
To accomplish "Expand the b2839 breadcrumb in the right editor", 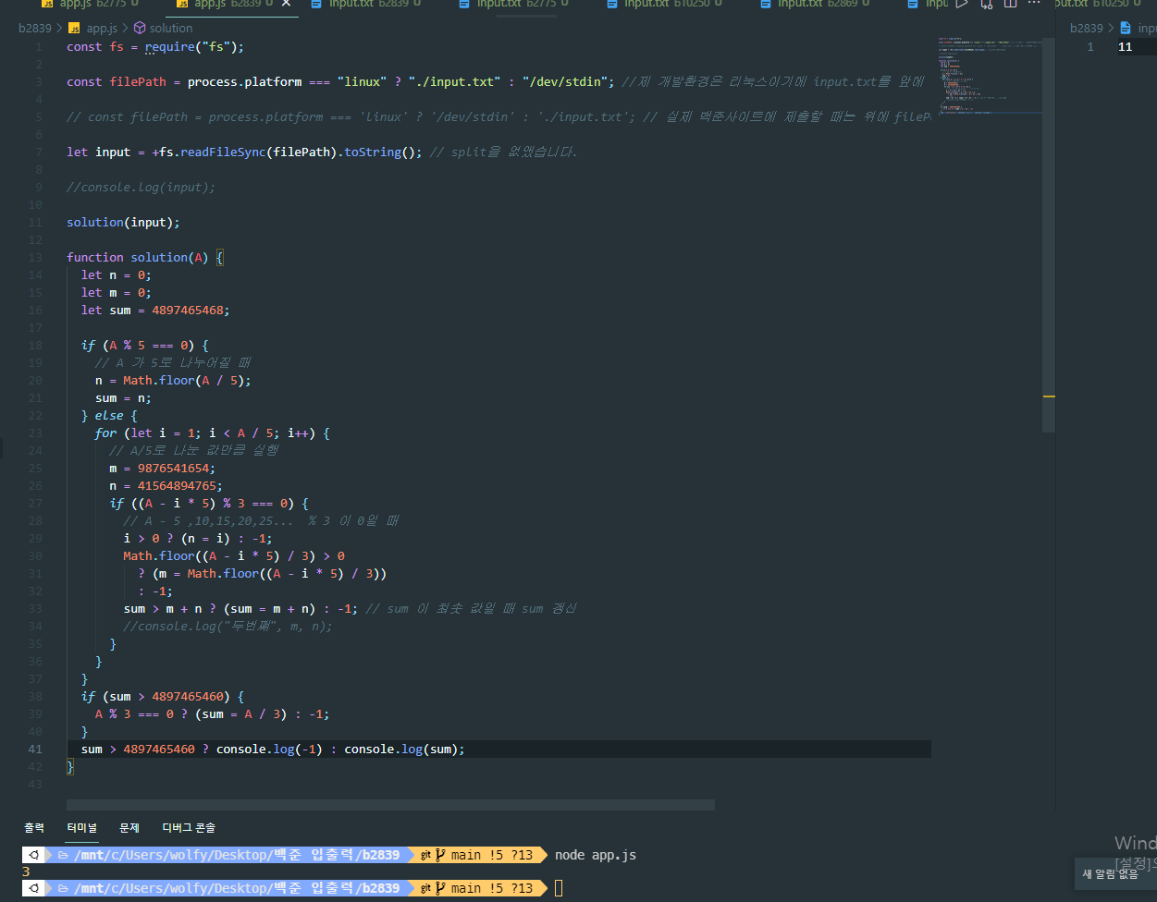I will [x=1086, y=28].
